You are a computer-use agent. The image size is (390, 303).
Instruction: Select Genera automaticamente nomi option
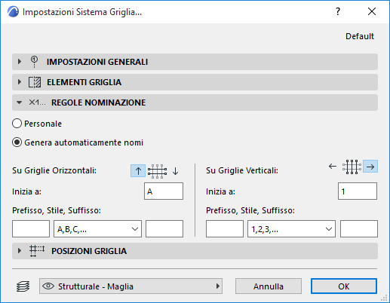(x=78, y=142)
